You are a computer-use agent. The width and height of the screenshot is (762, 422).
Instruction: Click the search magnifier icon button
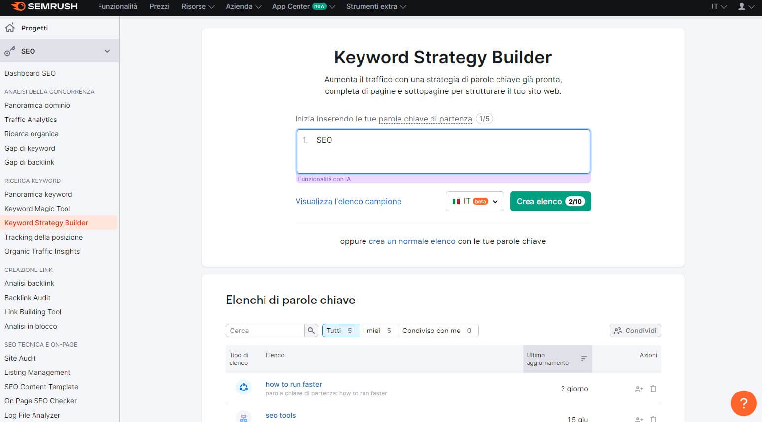(x=311, y=331)
